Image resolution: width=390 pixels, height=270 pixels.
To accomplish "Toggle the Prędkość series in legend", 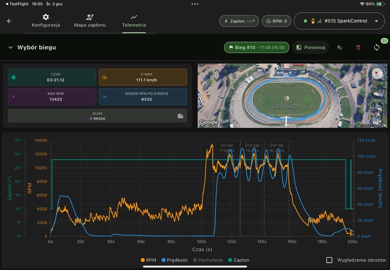I will click(x=174, y=260).
